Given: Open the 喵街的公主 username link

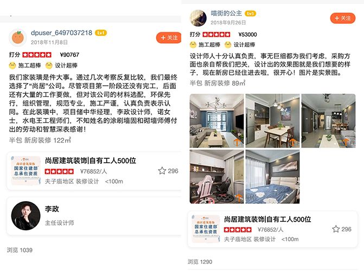Looking at the screenshot, I should pos(226,14).
